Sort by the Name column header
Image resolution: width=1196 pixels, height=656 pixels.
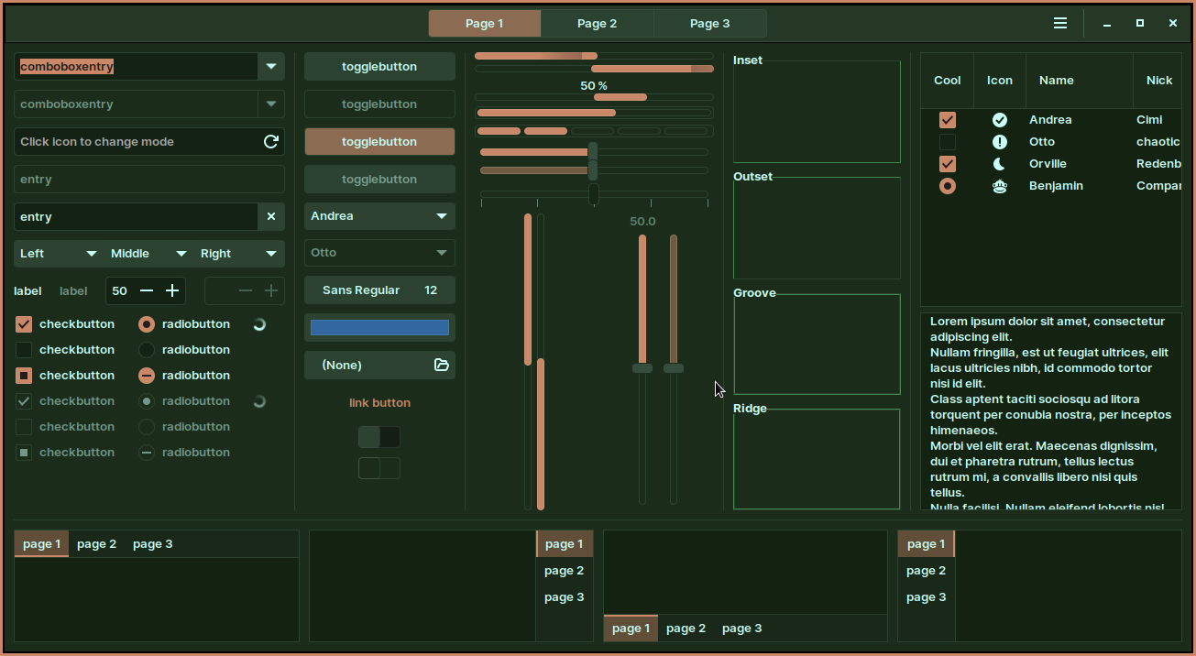tap(1080, 81)
